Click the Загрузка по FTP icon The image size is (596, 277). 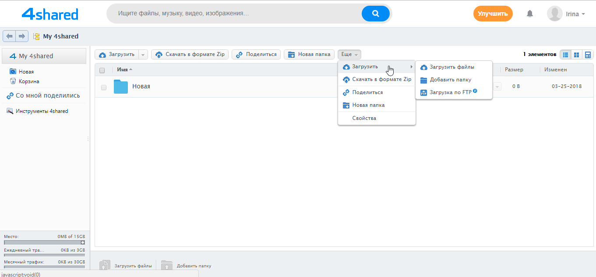(x=424, y=92)
